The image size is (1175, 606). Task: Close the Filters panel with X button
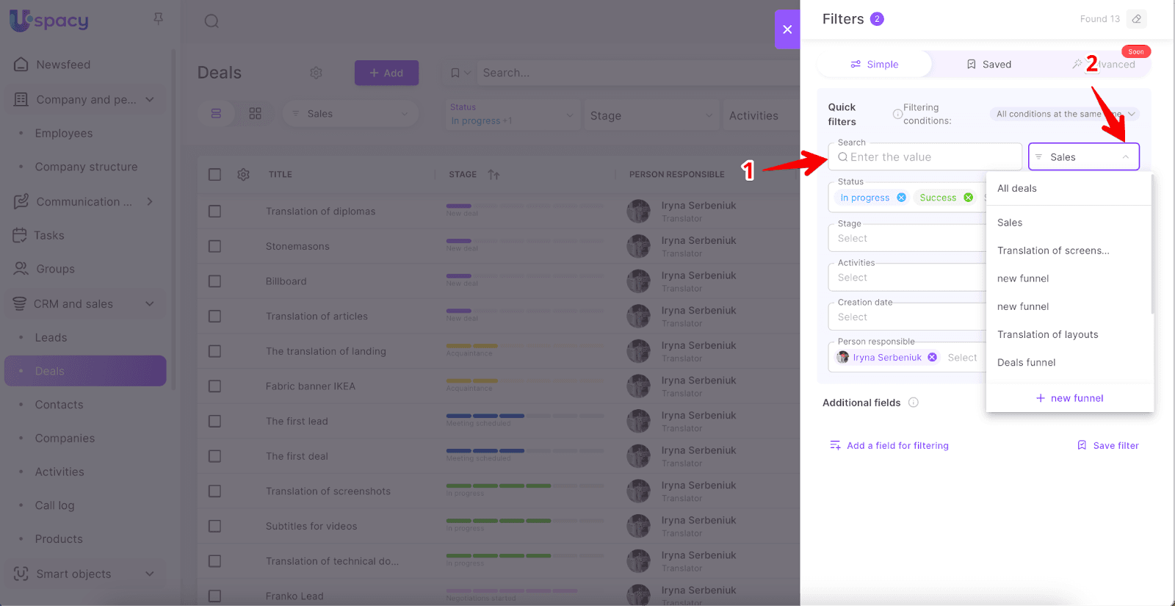tap(787, 29)
